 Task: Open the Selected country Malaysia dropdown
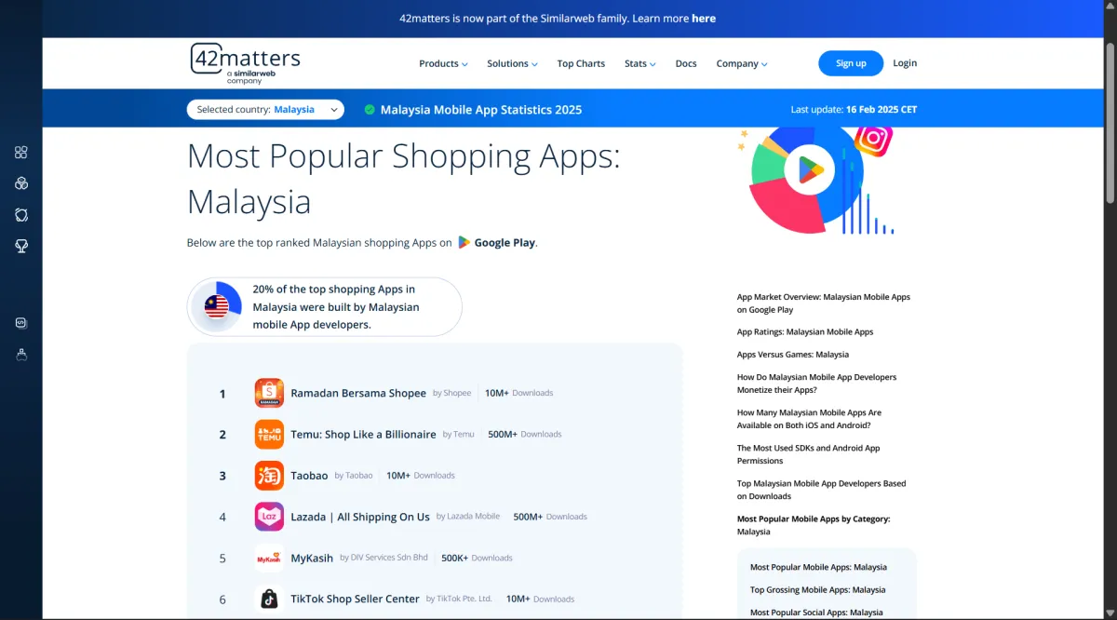tap(265, 109)
